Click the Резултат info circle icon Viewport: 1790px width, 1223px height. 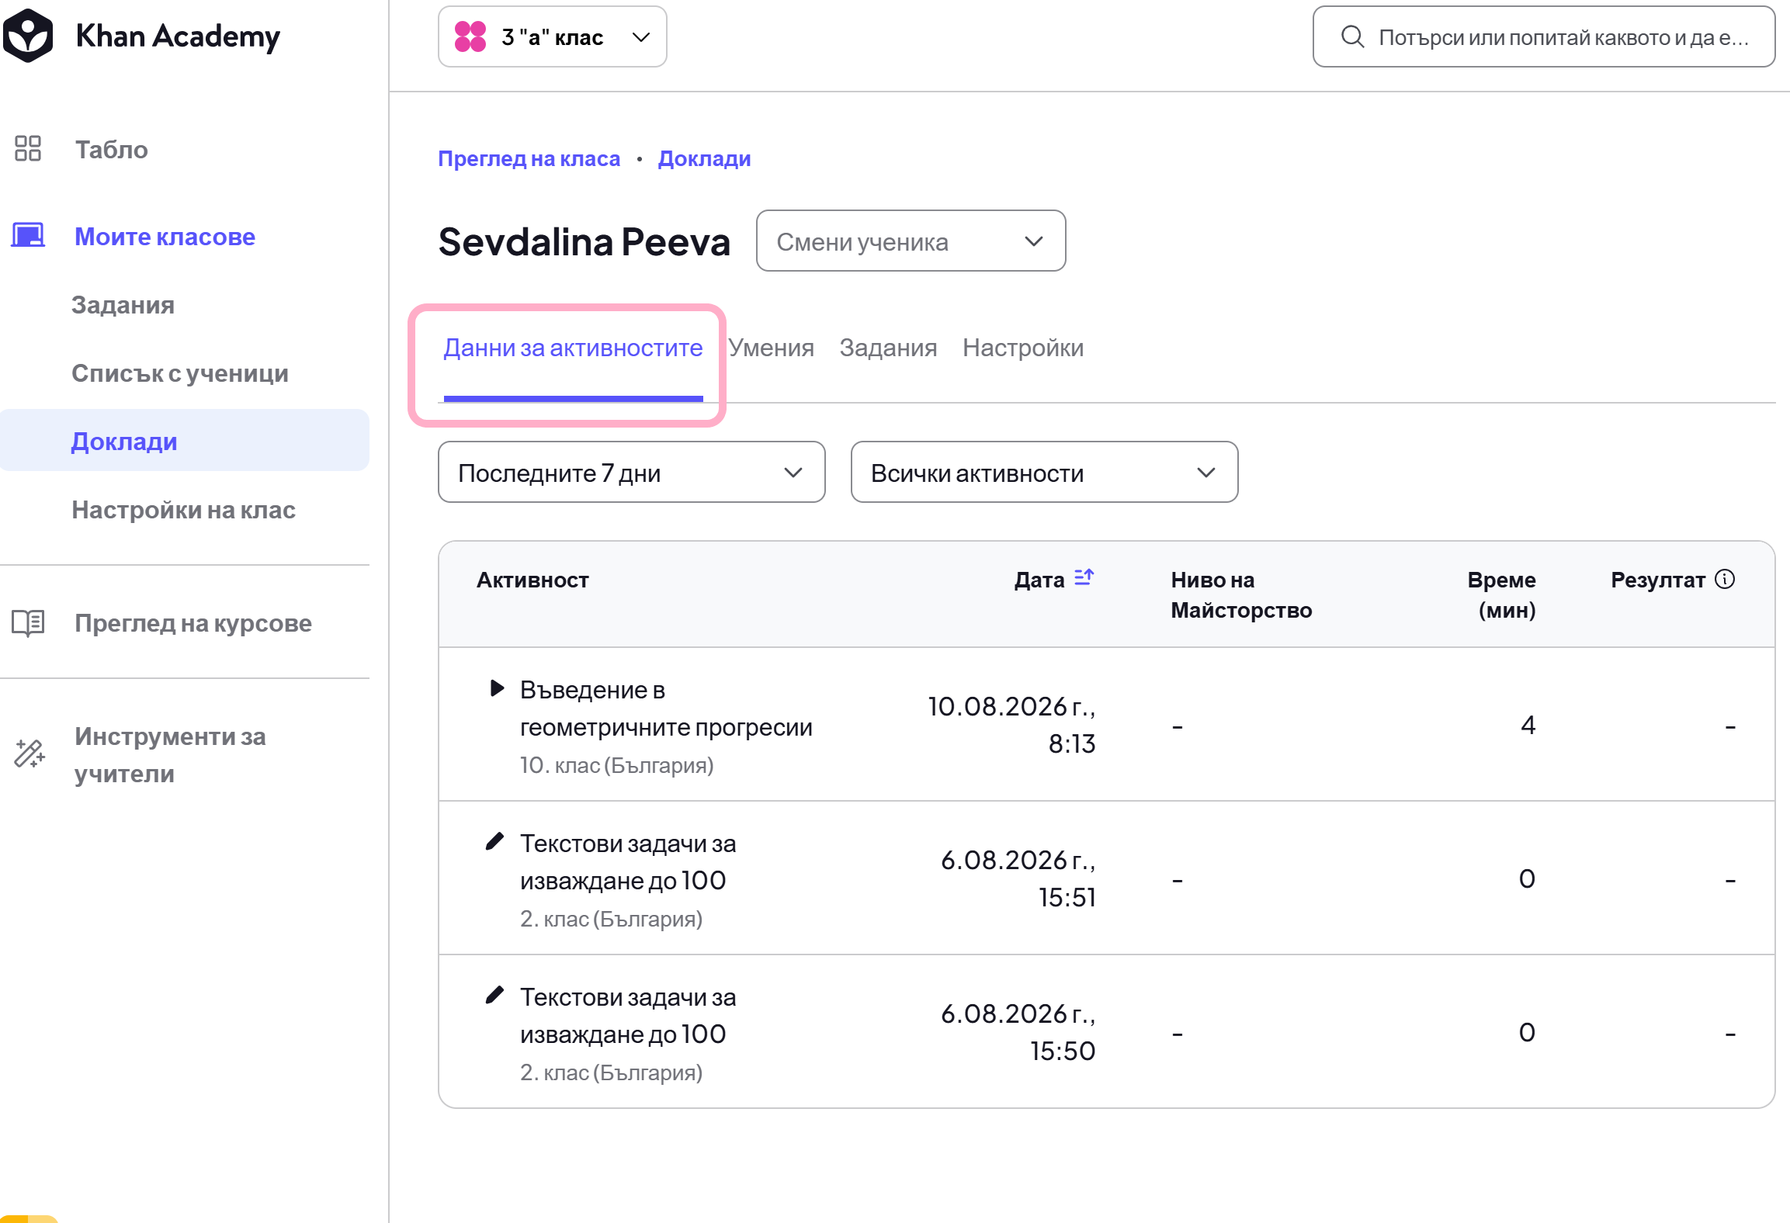[1725, 579]
